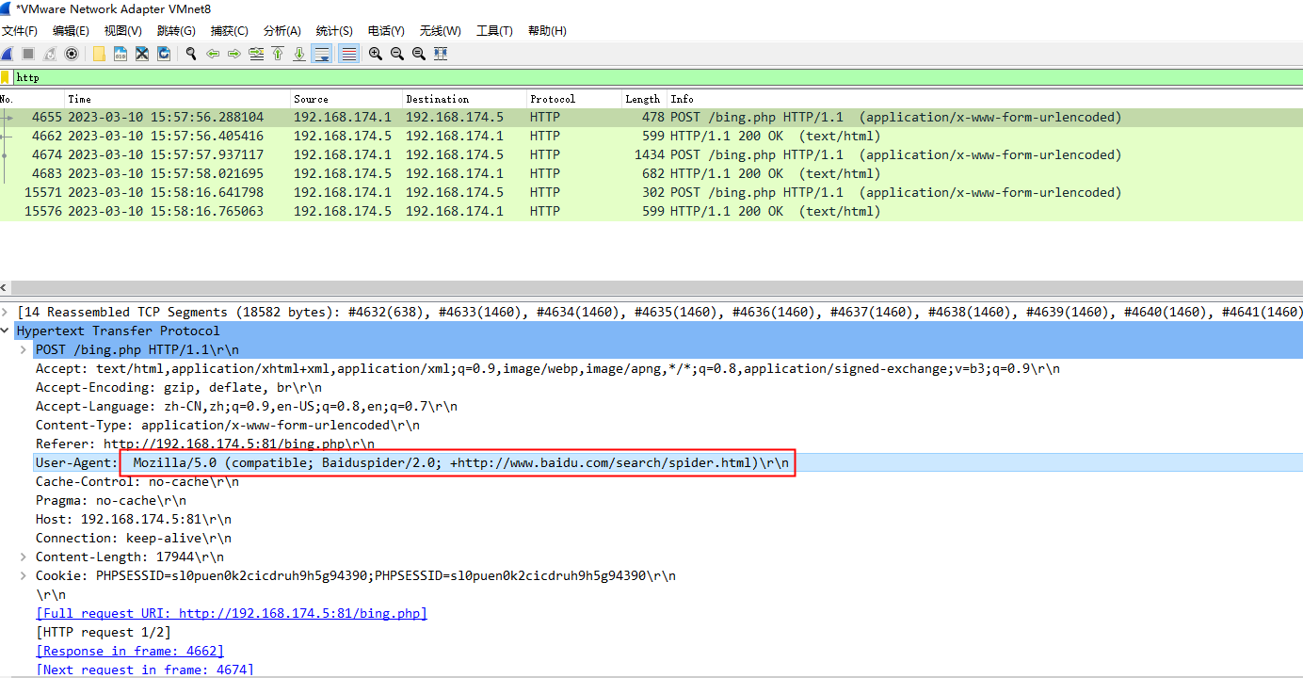Open the 跳转(G) menu

pyautogui.click(x=176, y=31)
